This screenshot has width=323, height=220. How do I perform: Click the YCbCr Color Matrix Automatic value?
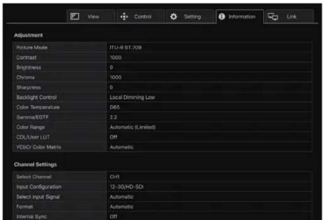(x=122, y=147)
